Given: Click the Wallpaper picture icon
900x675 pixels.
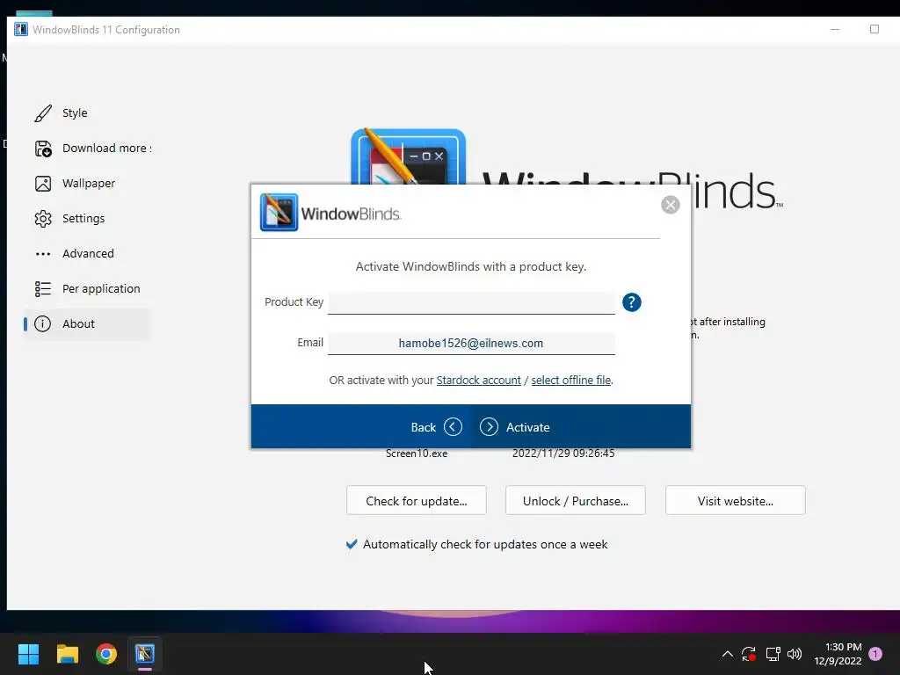Looking at the screenshot, I should tap(43, 184).
